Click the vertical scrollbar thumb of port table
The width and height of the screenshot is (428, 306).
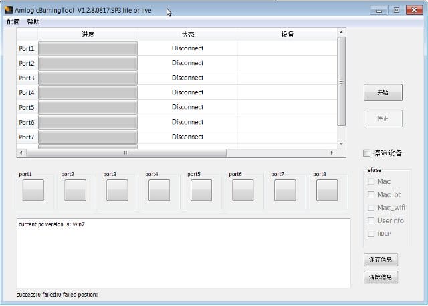(x=341, y=82)
